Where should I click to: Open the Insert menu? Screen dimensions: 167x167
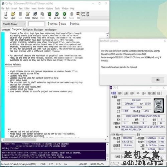tap(34, 8)
